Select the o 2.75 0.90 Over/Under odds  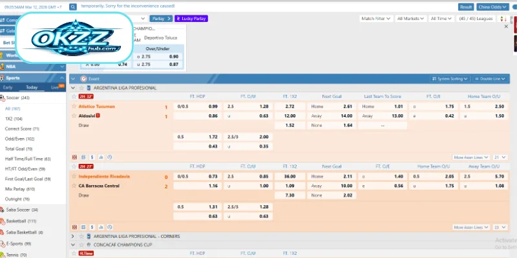coord(158,57)
